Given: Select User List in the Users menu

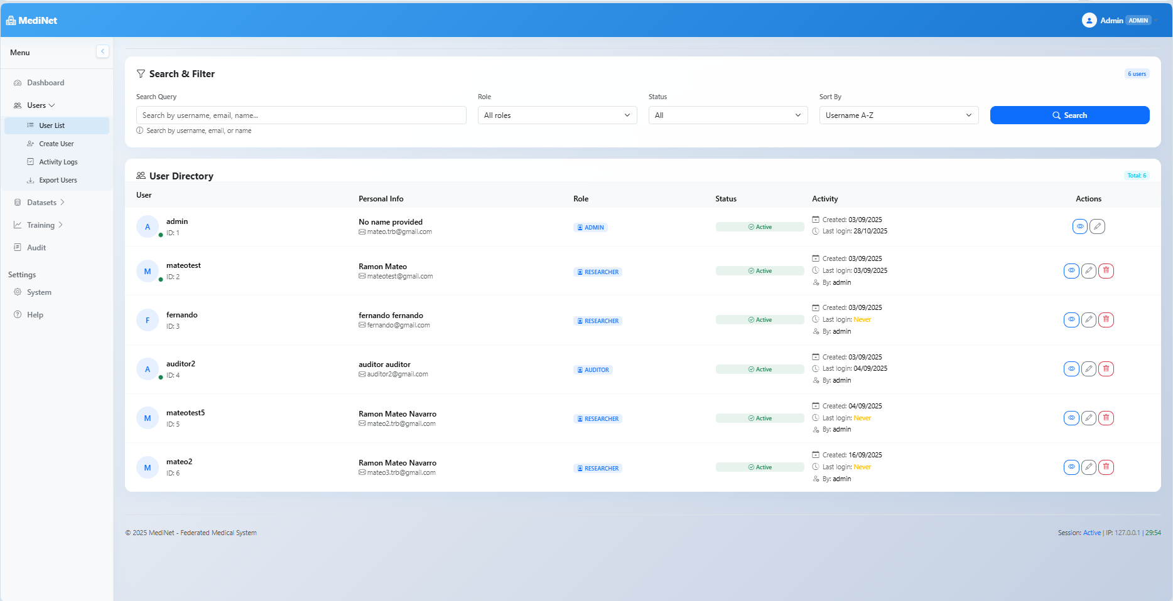Looking at the screenshot, I should click(52, 125).
